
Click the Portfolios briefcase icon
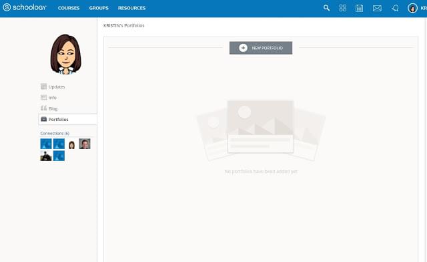tap(43, 119)
